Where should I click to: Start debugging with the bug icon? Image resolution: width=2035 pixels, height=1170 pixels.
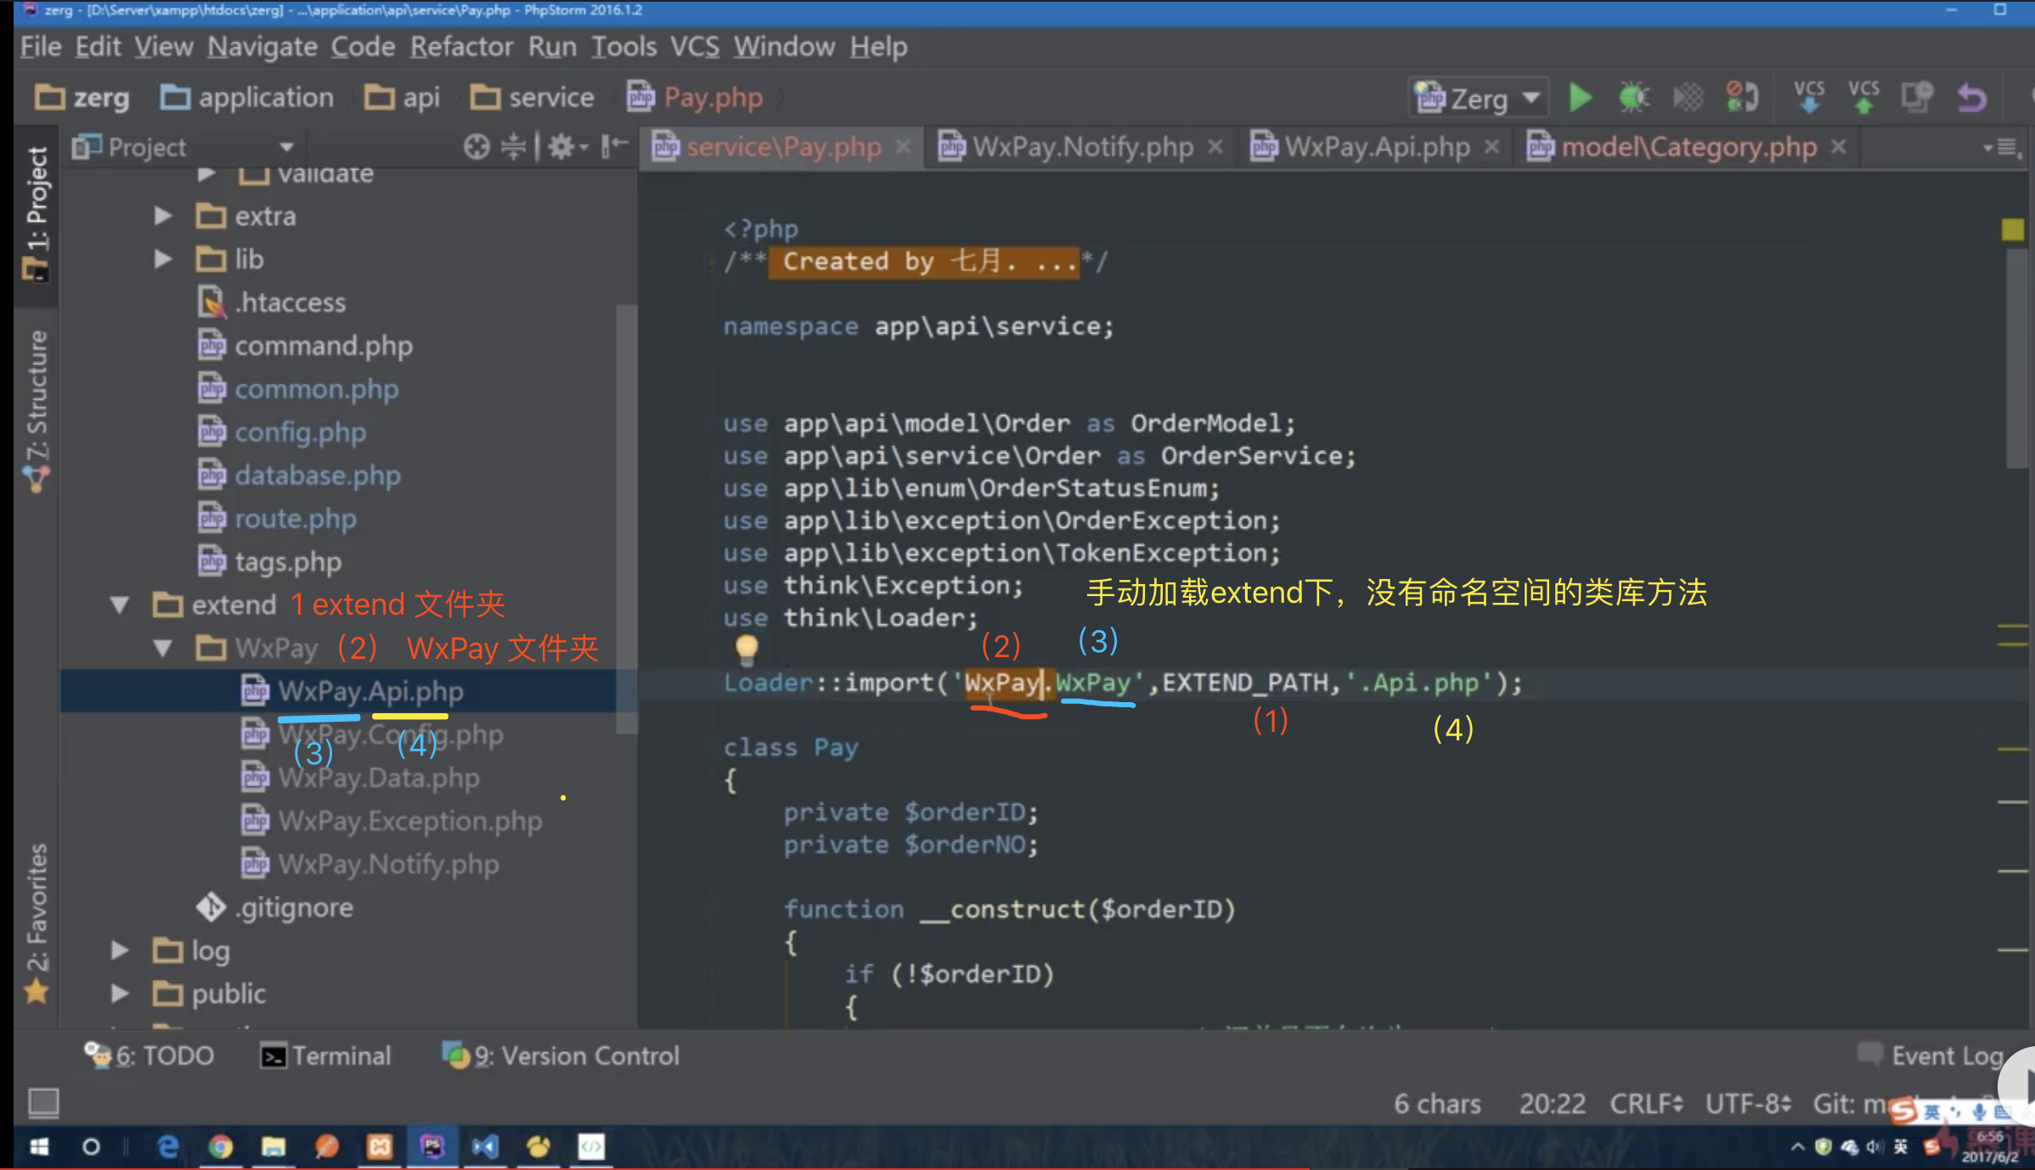point(1633,98)
